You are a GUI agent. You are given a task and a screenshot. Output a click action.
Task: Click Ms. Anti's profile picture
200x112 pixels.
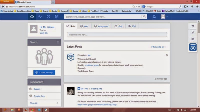pos(71,91)
